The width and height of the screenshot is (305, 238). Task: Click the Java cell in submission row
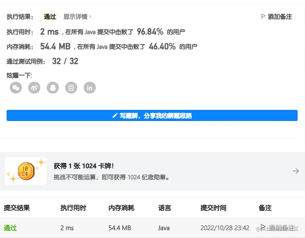tap(164, 228)
